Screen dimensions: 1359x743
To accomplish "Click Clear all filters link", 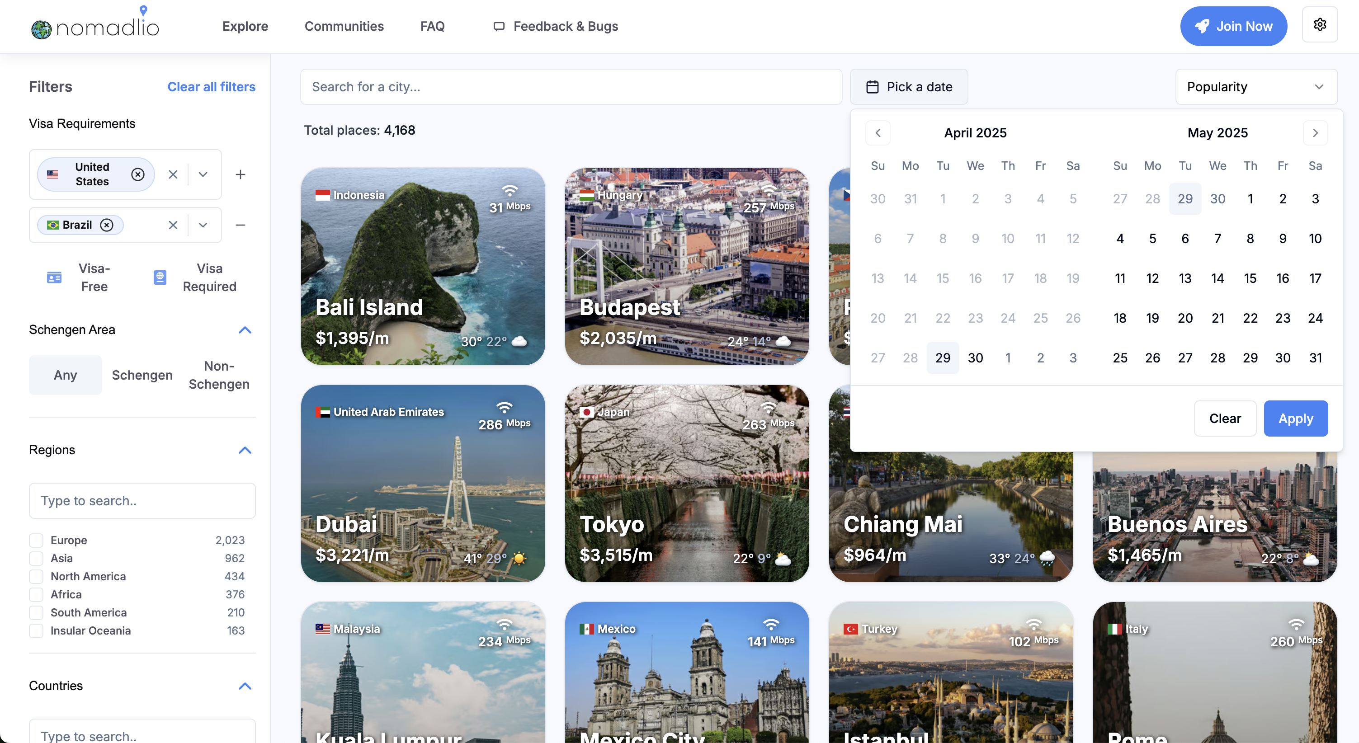I will [212, 87].
